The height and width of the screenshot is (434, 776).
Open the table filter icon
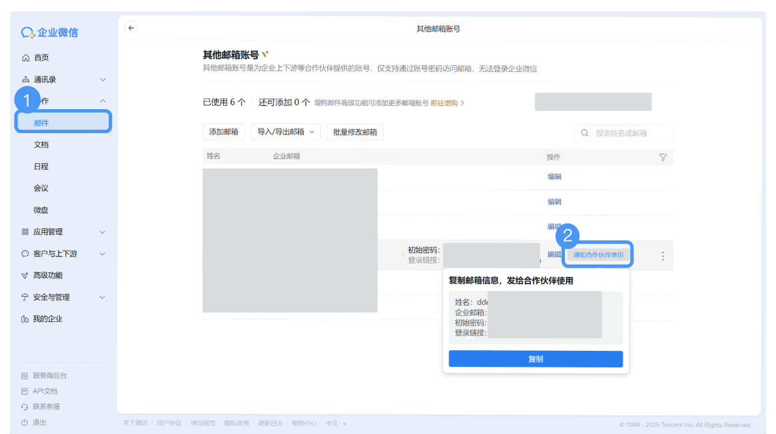[663, 157]
